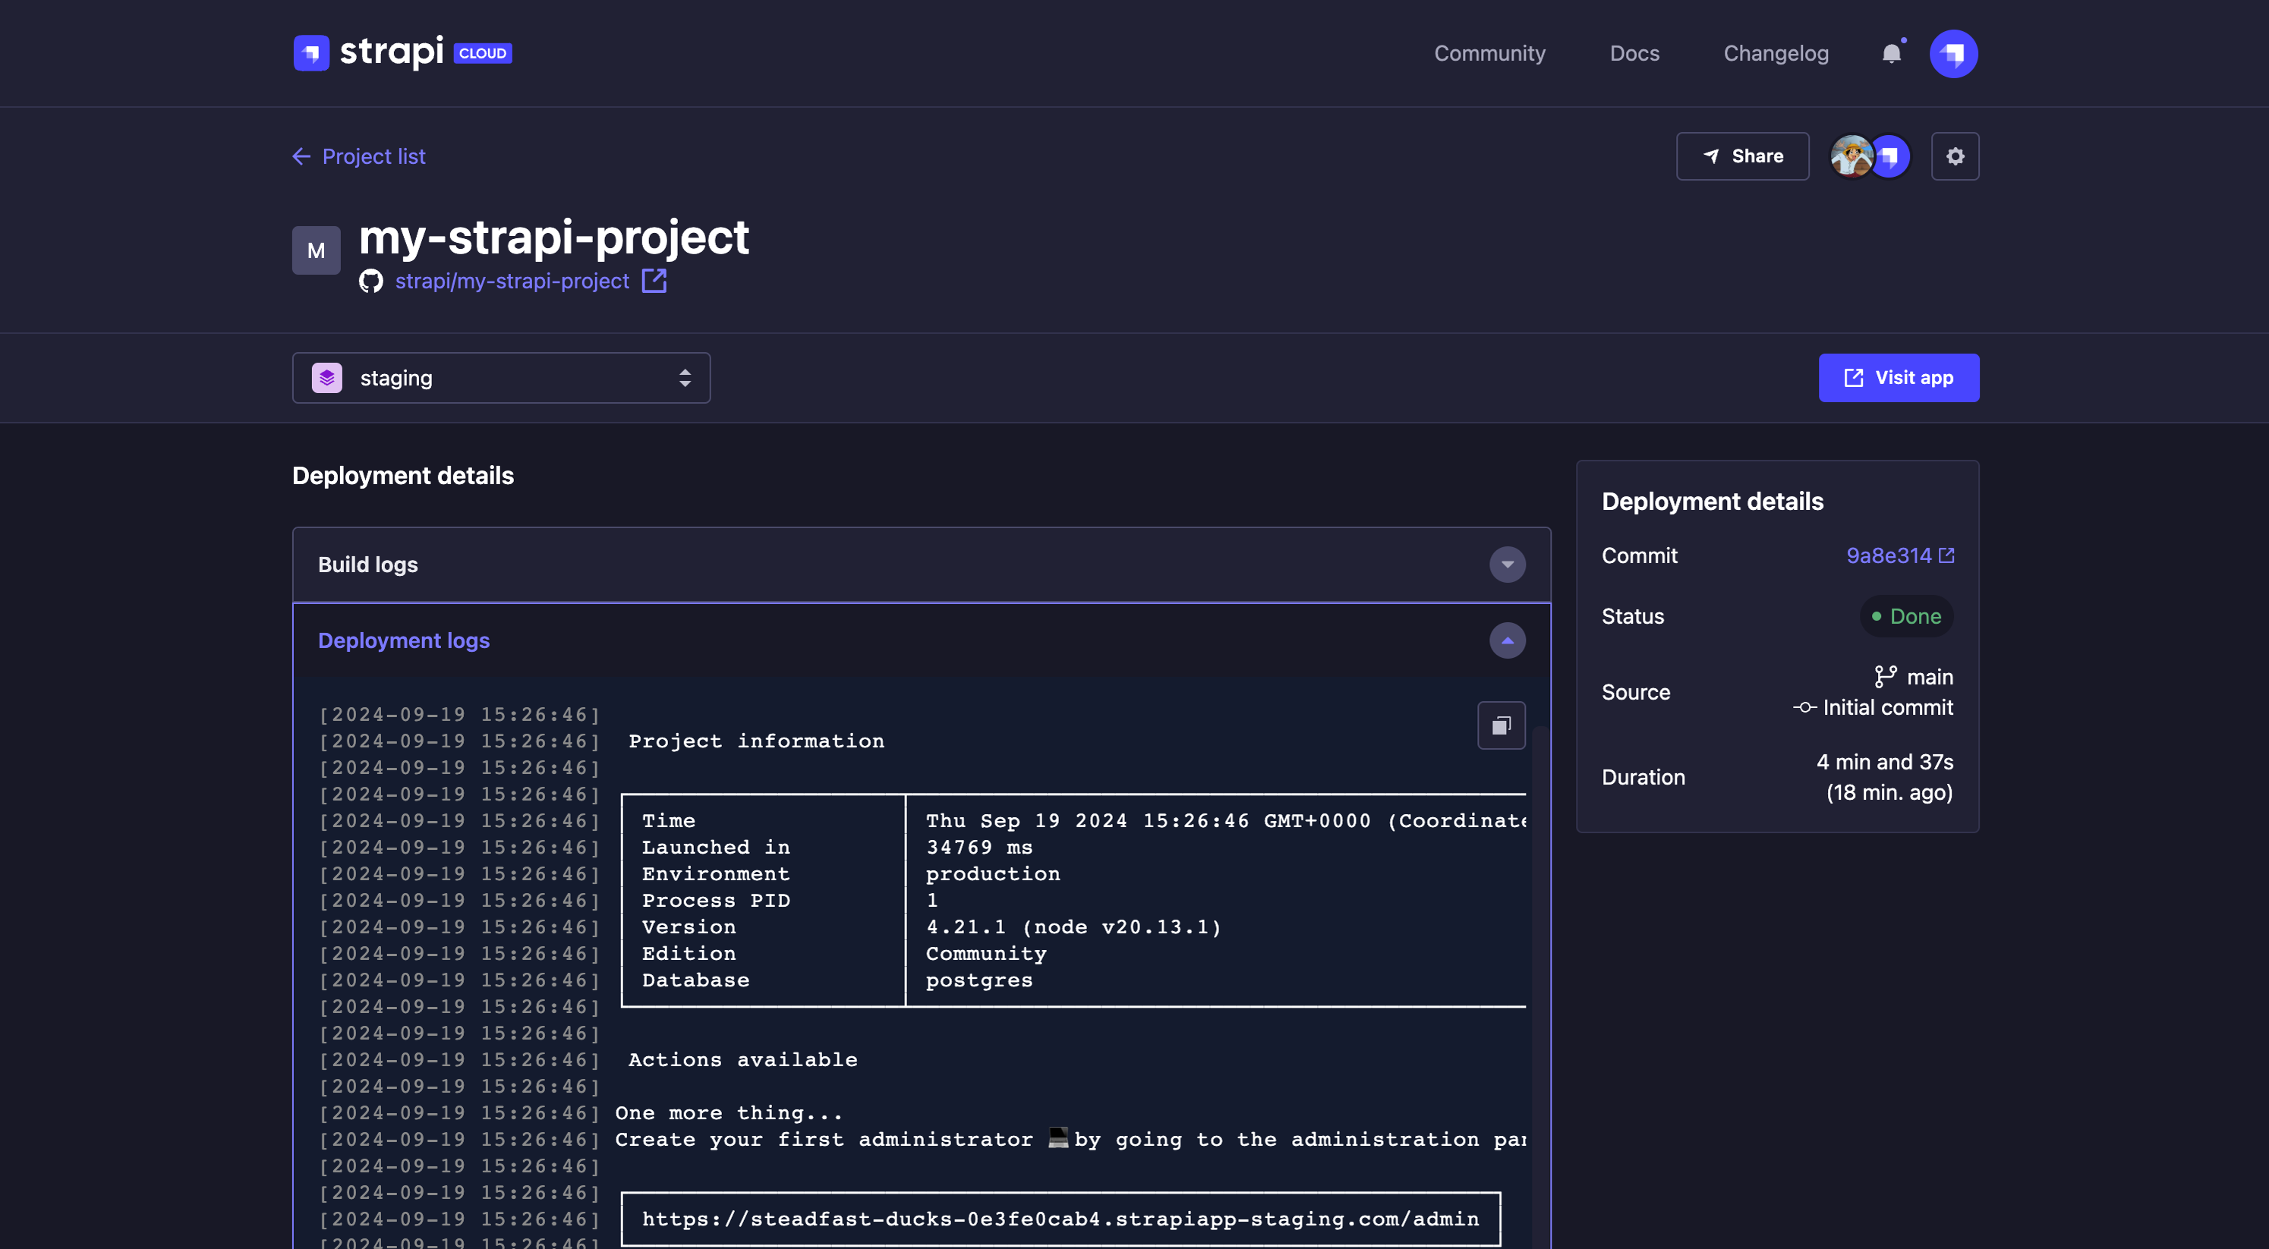Image resolution: width=2269 pixels, height=1249 pixels.
Task: Open the staging environment dropdown
Action: tap(501, 378)
